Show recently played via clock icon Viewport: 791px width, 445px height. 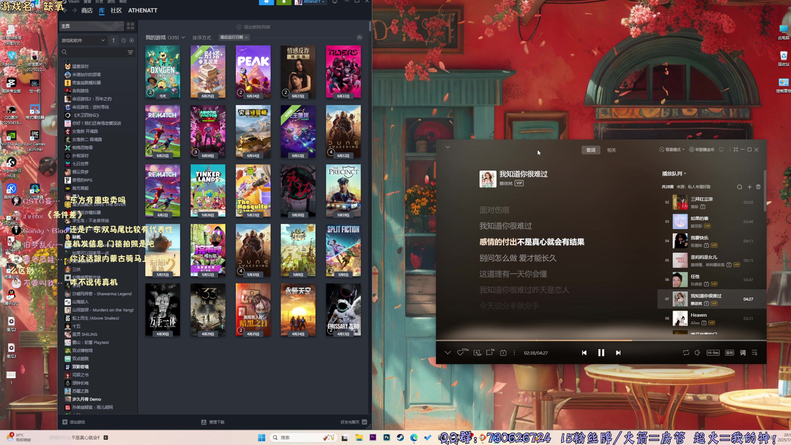(x=124, y=40)
